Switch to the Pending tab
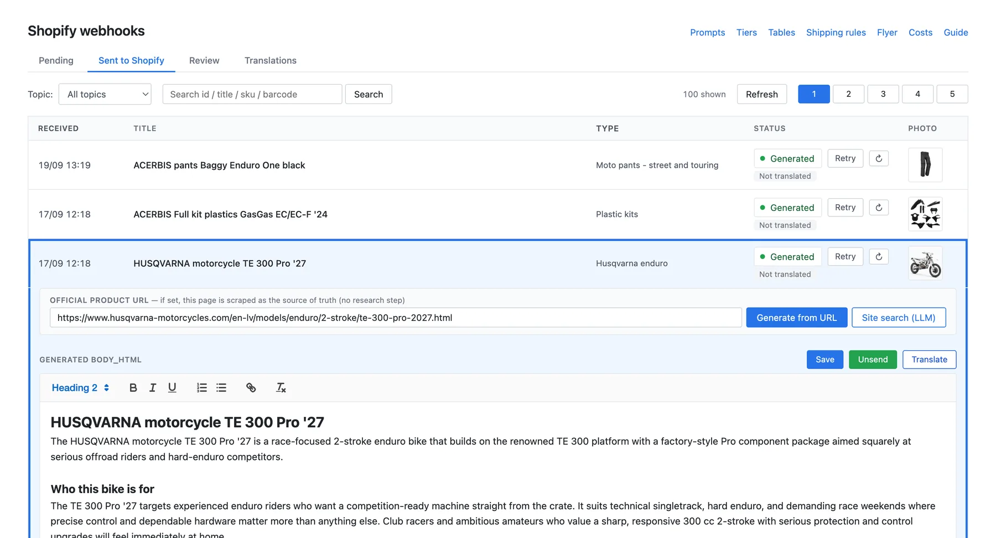Viewport: 996px width, 538px height. (56, 60)
